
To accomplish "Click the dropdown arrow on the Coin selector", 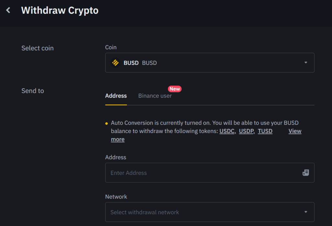I will pyautogui.click(x=305, y=63).
